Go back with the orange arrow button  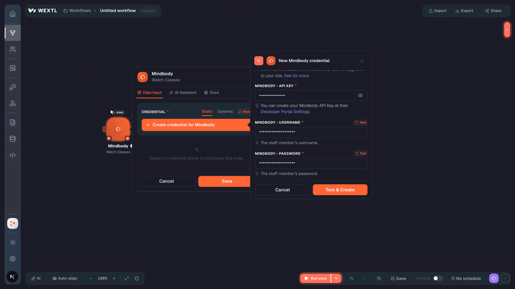click(259, 61)
